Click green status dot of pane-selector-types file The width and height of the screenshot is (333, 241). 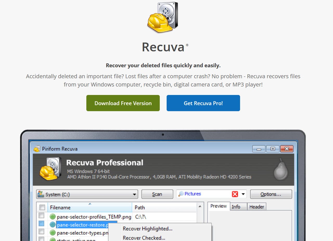[53, 232]
